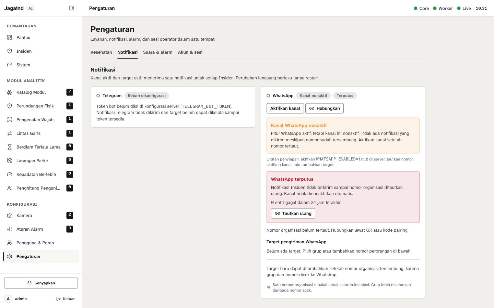494x308 pixels.
Task: Click the Aktifkan kanal button
Action: pyautogui.click(x=285, y=108)
